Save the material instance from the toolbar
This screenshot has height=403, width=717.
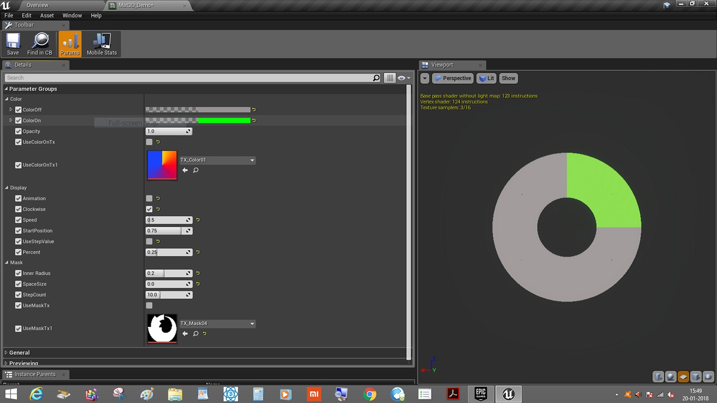pos(13,44)
